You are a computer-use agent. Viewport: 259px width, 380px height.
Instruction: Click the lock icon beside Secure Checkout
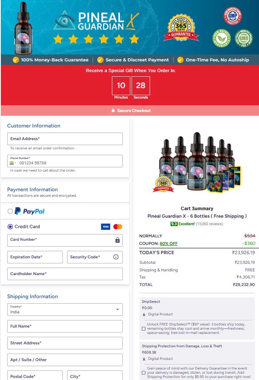tap(113, 110)
